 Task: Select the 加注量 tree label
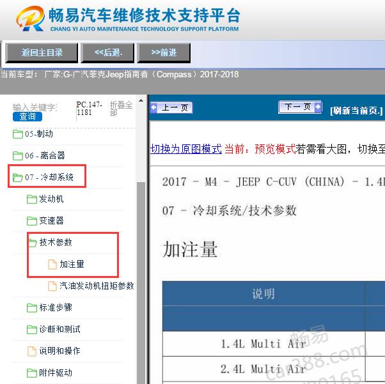pos(72,264)
